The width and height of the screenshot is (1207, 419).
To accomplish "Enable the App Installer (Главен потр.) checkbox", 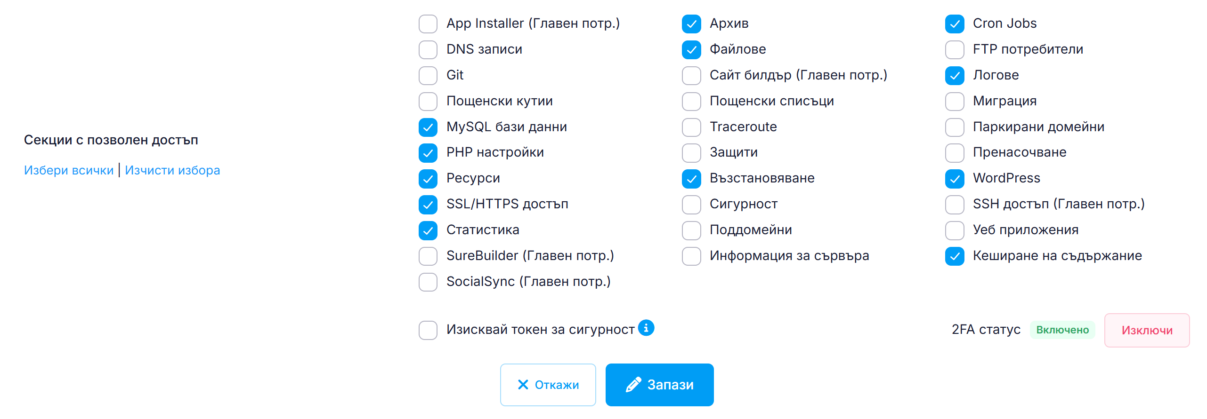I will coord(428,23).
